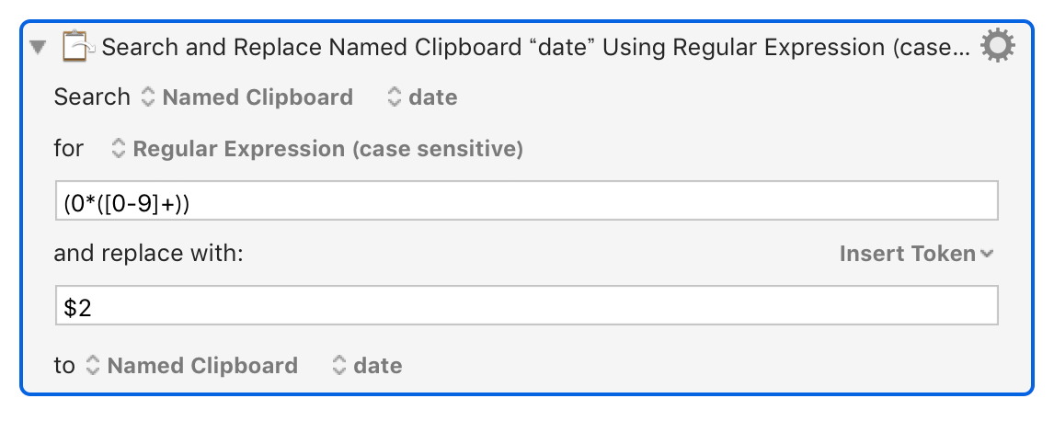Open the destination Named Clipboard popup after "to"
The image size is (1054, 421).
coord(192,365)
